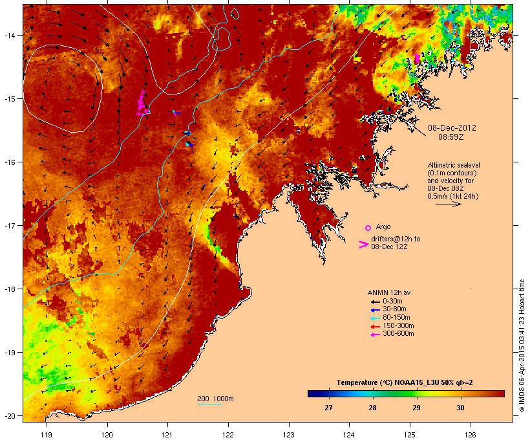Screen dimensions: 530x440
Task: Click the 0.5m/s (1kt 24h) text
Action: coord(453,196)
